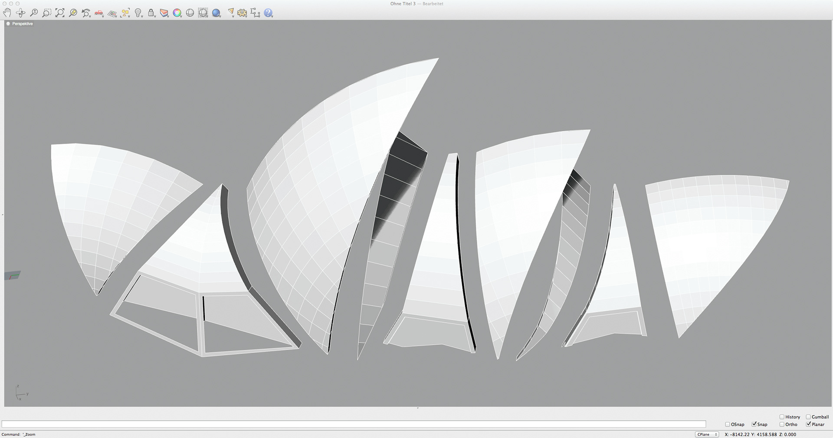Enable the History checkbox

pyautogui.click(x=782, y=417)
